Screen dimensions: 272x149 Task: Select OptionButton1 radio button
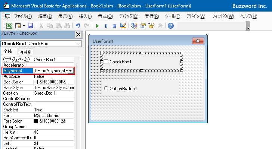[x=106, y=88]
